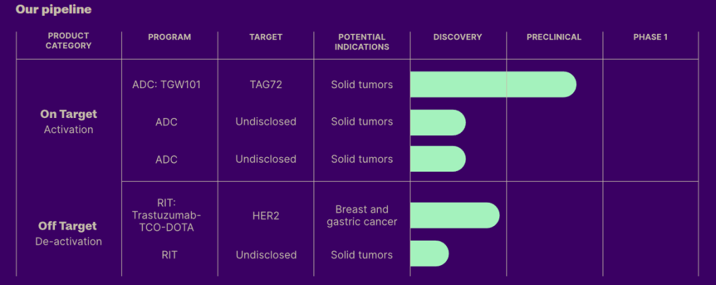This screenshot has width=716, height=285.
Task: Click the On Target Activation category
Action: (68, 121)
